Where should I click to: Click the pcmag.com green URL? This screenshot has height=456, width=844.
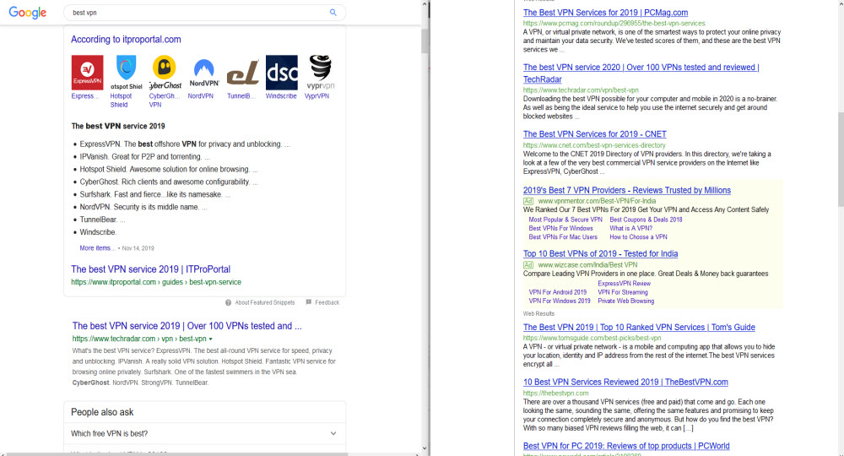[x=614, y=24]
